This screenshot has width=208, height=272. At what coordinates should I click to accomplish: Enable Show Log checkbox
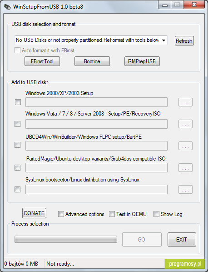(x=156, y=214)
